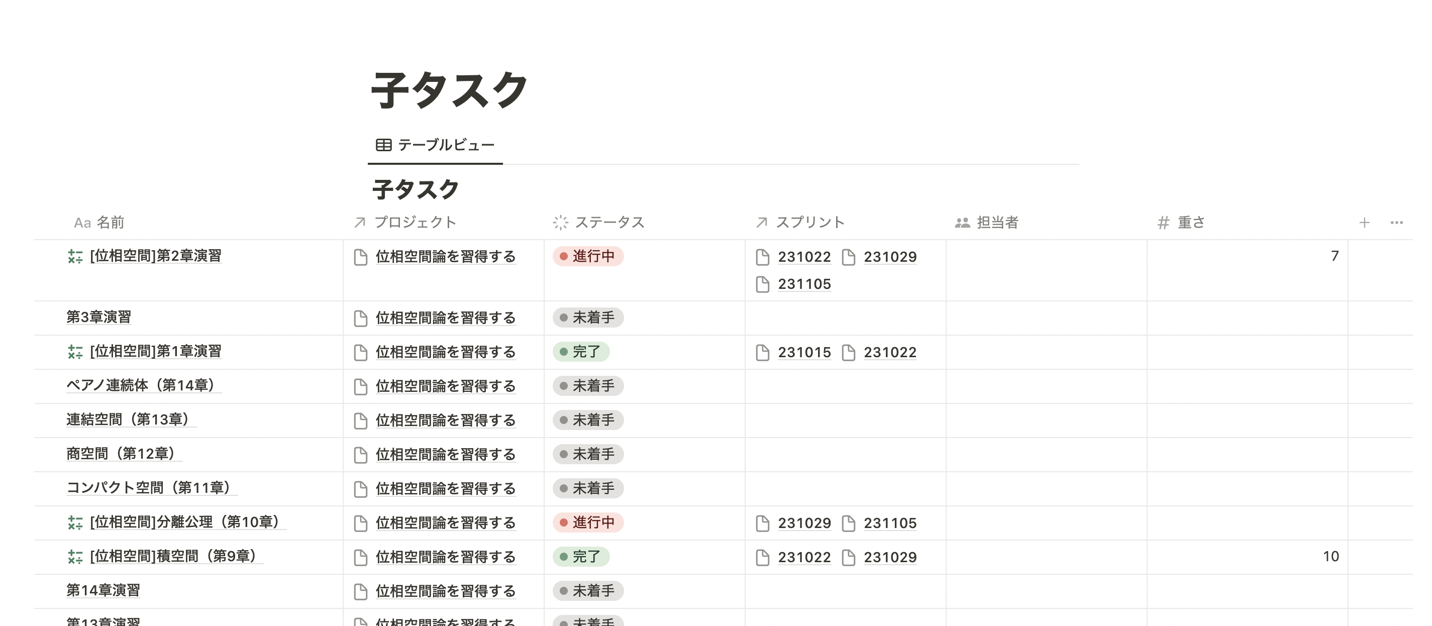Click the 子タスク page title
This screenshot has width=1432, height=626.
[x=450, y=89]
